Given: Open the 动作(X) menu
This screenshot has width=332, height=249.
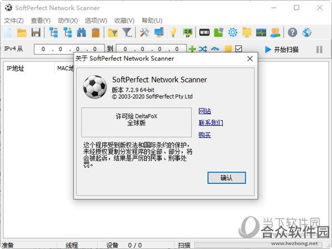Looking at the screenshot, I should coord(68,20).
